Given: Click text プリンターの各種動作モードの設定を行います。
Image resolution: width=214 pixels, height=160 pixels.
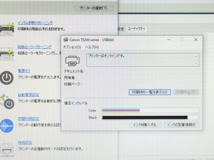Looking at the screenshot, I should click(x=50, y=149).
